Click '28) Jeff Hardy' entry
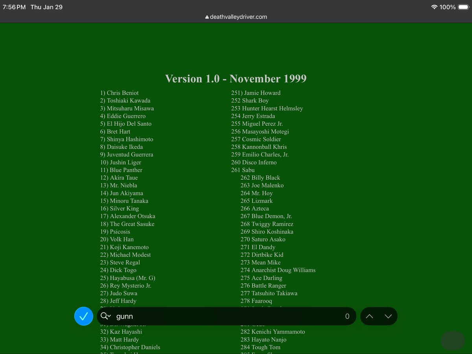Screen dimensions: 472x354 pos(118,301)
